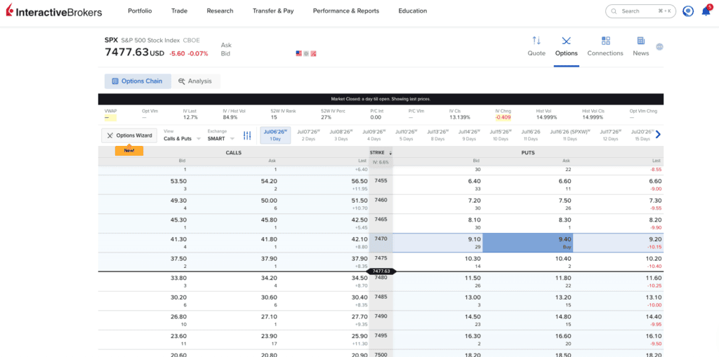Click the SPX symbol name
The height and width of the screenshot is (357, 719).
(112, 40)
